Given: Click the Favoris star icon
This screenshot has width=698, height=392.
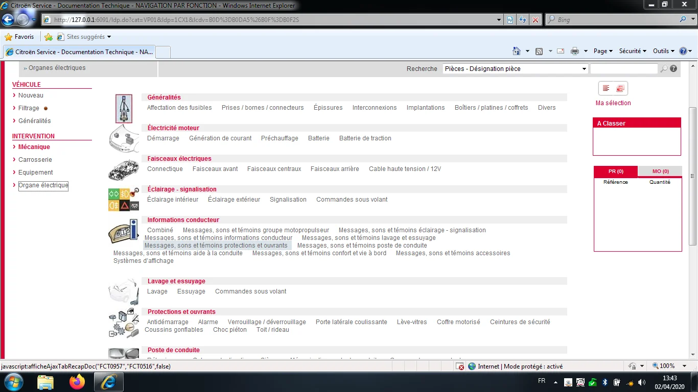Looking at the screenshot, I should point(8,37).
